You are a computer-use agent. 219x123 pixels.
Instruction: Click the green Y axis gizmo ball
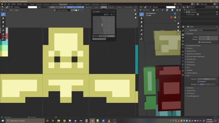[175, 17]
